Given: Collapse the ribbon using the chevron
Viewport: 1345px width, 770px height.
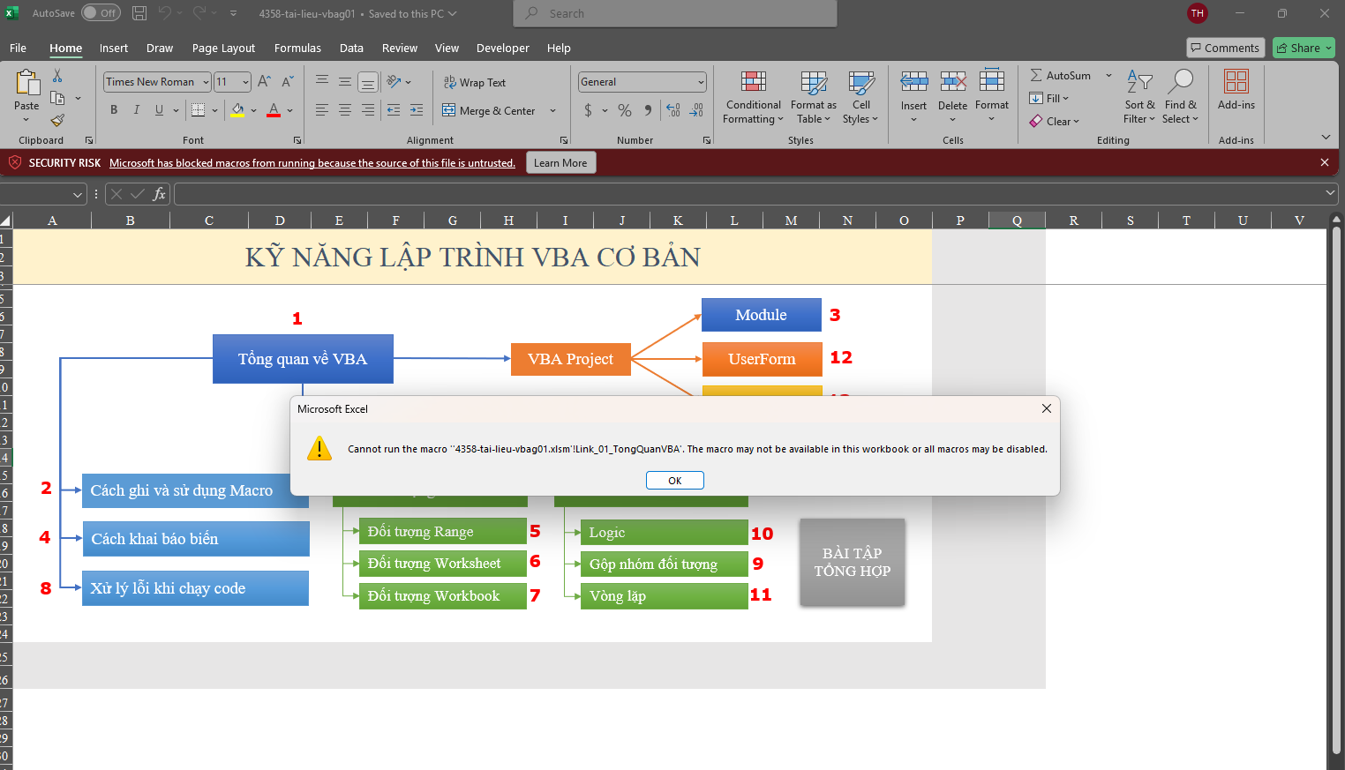Looking at the screenshot, I should point(1326,137).
